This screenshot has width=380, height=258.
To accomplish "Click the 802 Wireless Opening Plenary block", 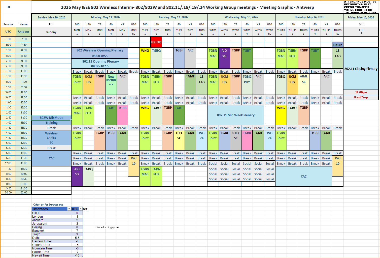I will click(x=100, y=53).
